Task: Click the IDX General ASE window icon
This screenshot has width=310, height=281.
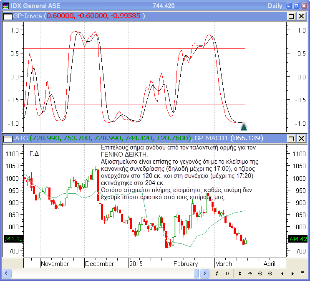Action: click(6, 6)
